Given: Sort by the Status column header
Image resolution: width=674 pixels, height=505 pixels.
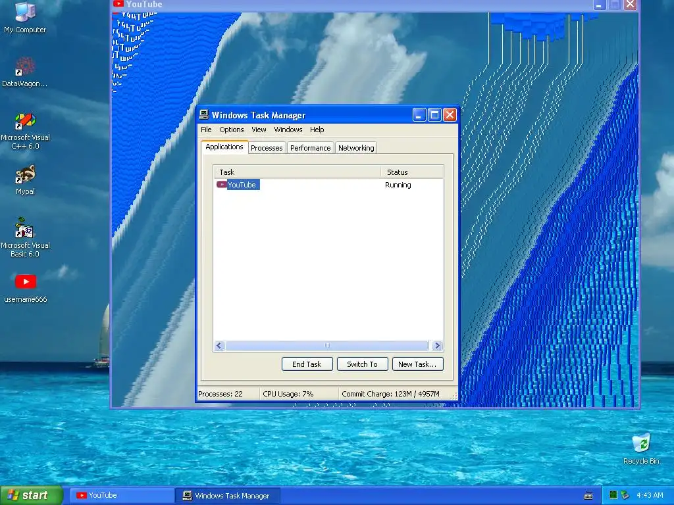Looking at the screenshot, I should (412, 172).
